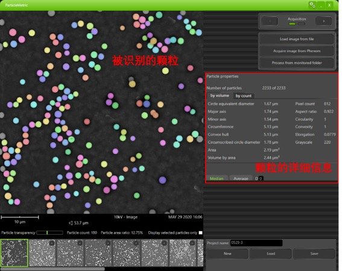The image size is (342, 271).
Task: Click Load image from file button
Action: click(297, 39)
